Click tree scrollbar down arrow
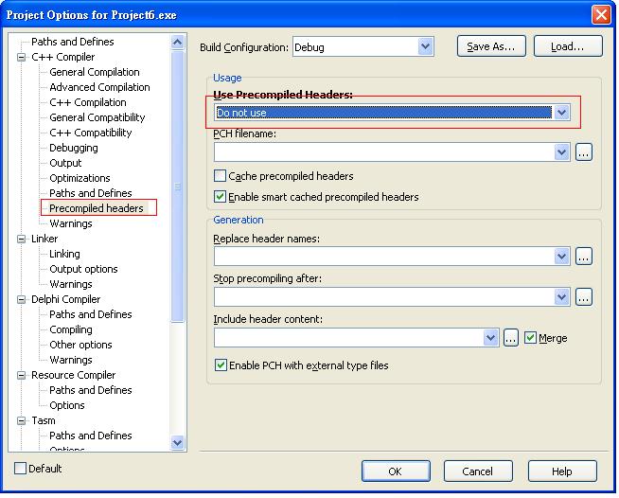Viewport: 619px width, 498px height. [x=178, y=443]
